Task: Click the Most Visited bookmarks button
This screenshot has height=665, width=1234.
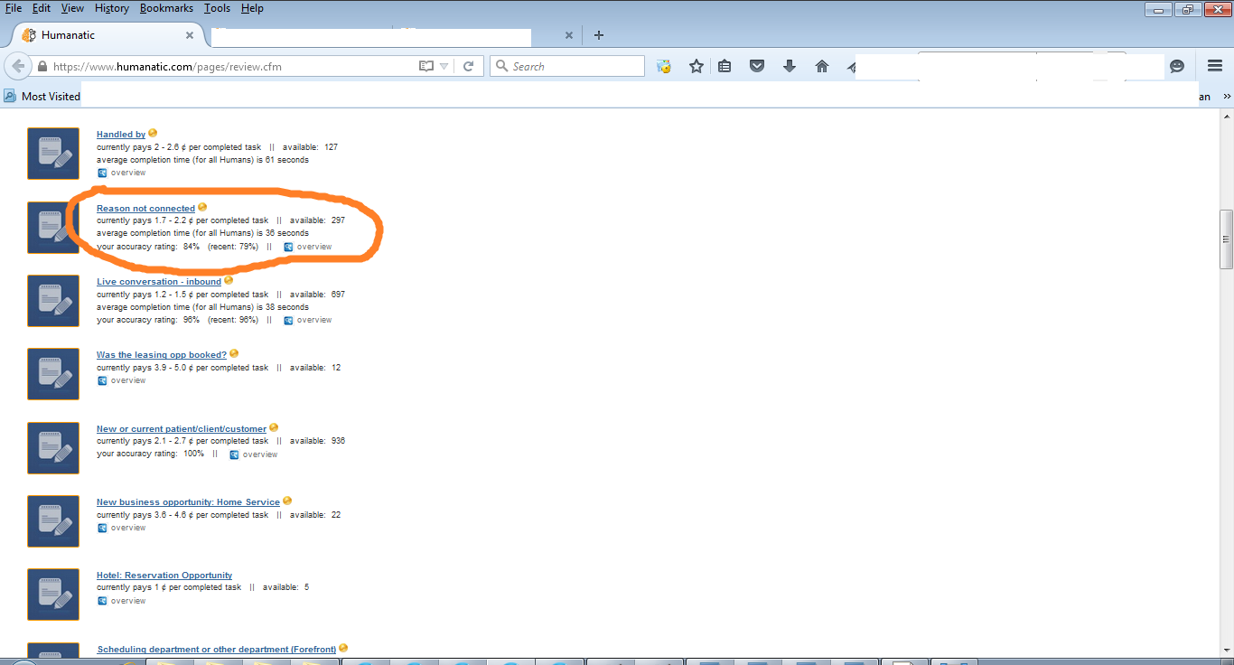Action: (x=42, y=97)
